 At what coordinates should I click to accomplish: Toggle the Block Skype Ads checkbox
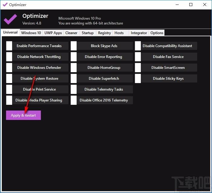click(x=74, y=46)
